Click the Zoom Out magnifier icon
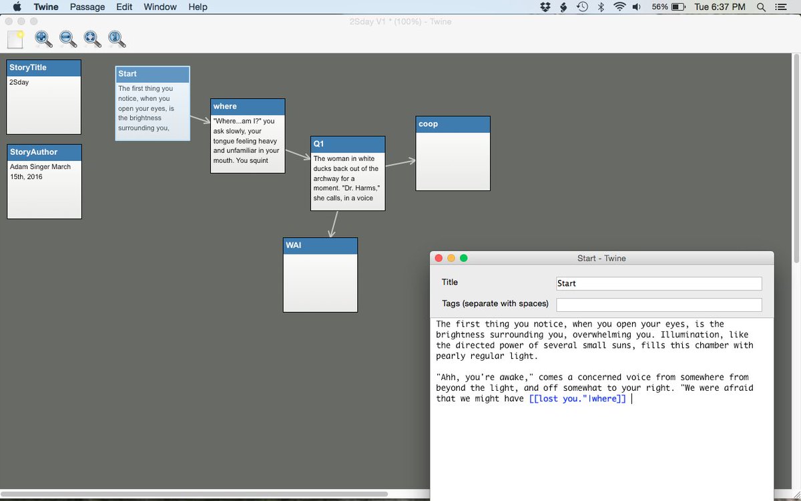Viewport: 801px width, 501px height. coord(68,39)
